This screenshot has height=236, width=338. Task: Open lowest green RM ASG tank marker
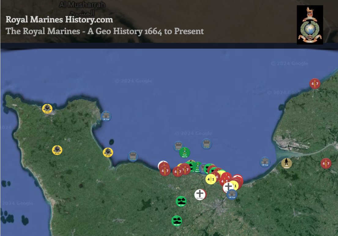177,221
